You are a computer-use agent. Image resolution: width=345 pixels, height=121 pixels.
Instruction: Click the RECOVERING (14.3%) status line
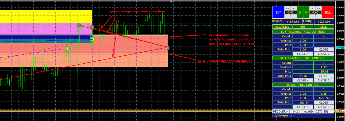coord(303,112)
